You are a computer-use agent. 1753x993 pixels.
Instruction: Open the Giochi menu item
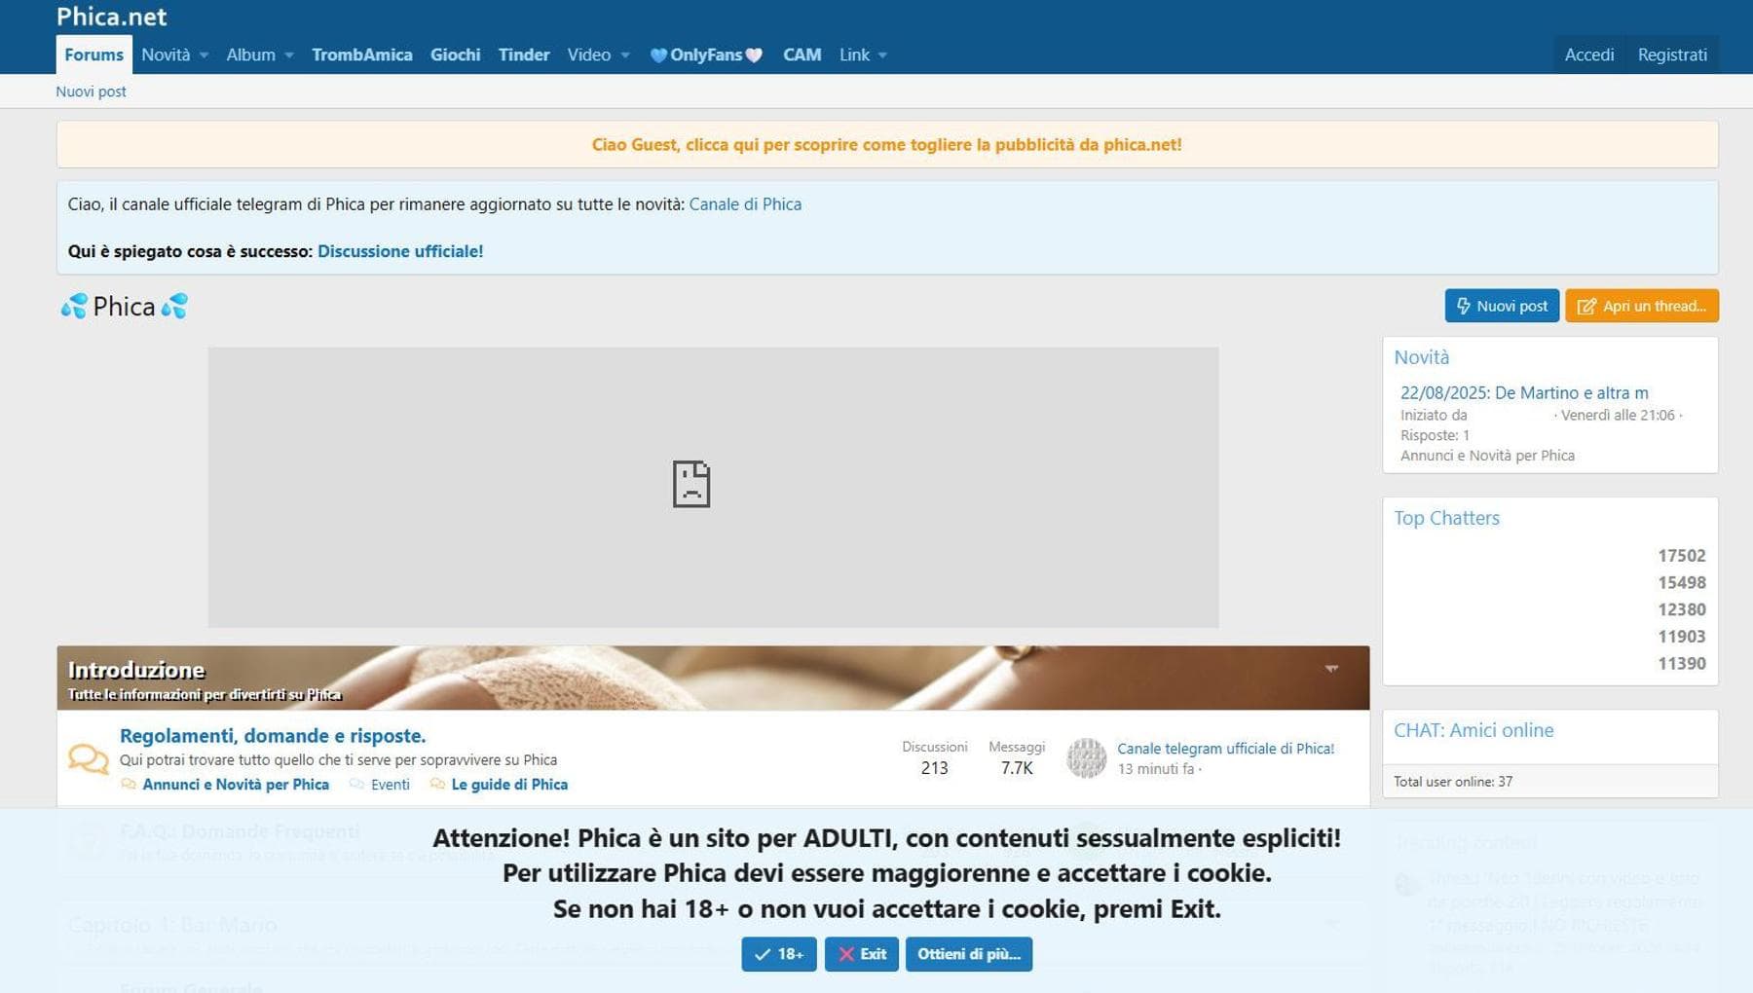455,55
